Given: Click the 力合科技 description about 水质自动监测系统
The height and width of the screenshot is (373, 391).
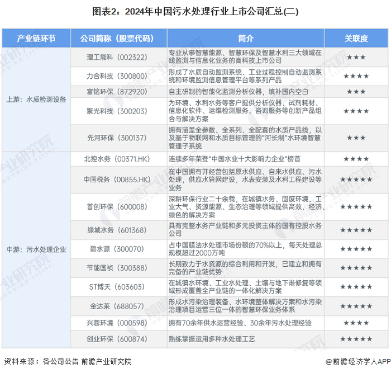Looking at the screenshot, I should click(245, 76).
